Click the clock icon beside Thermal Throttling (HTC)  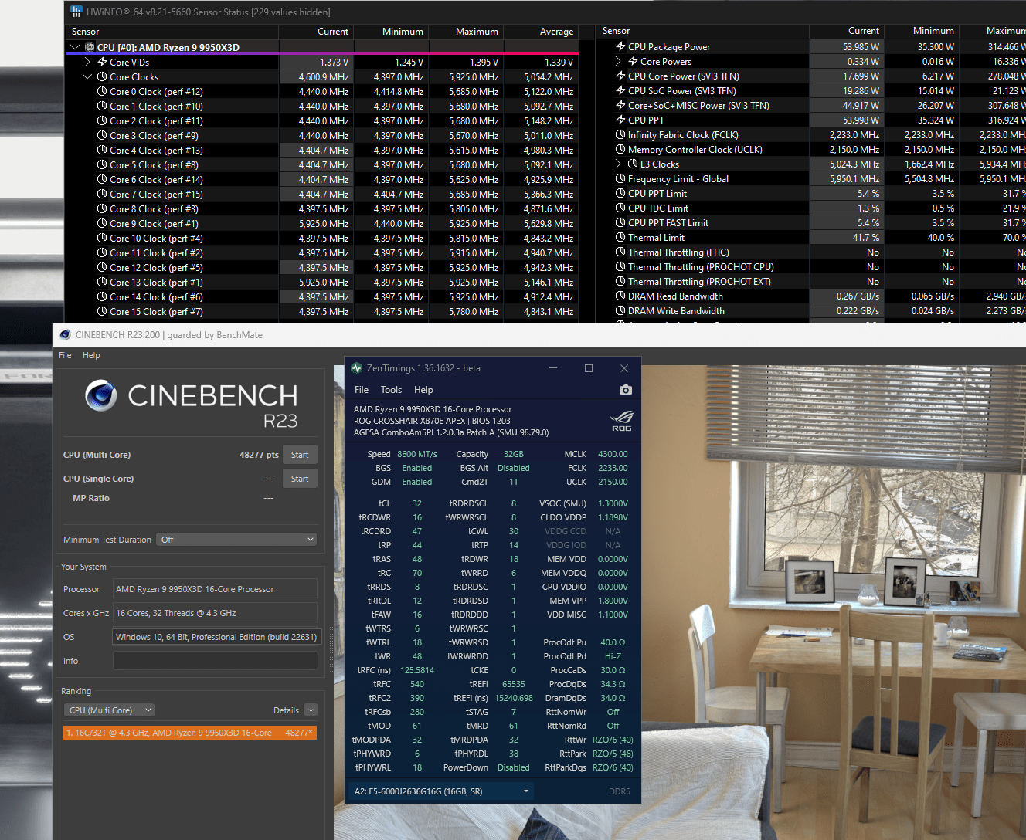pyautogui.click(x=620, y=252)
